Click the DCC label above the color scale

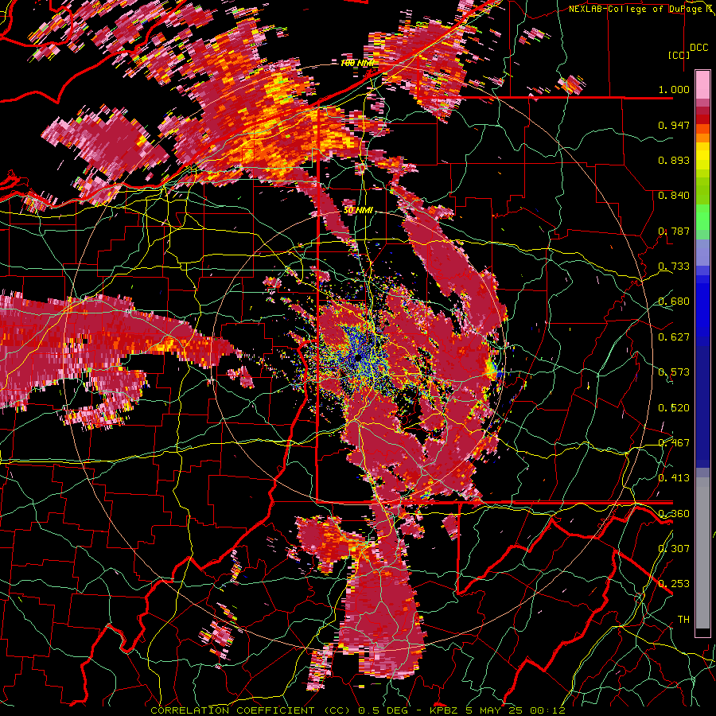(698, 48)
